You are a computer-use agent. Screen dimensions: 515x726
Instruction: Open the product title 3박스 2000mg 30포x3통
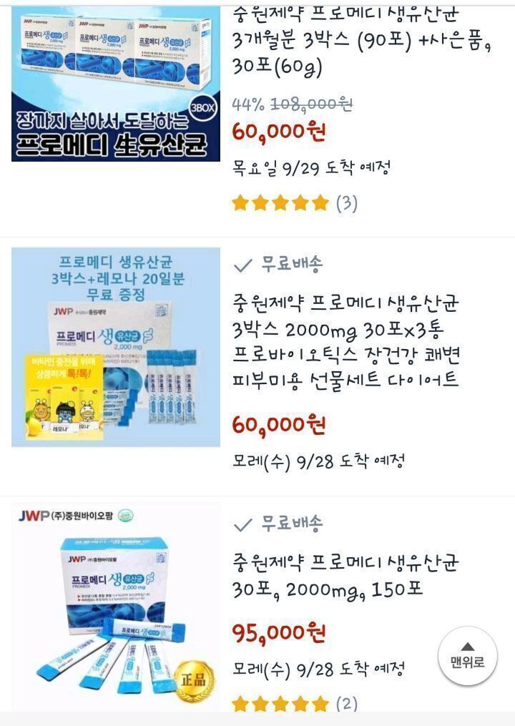click(x=345, y=342)
